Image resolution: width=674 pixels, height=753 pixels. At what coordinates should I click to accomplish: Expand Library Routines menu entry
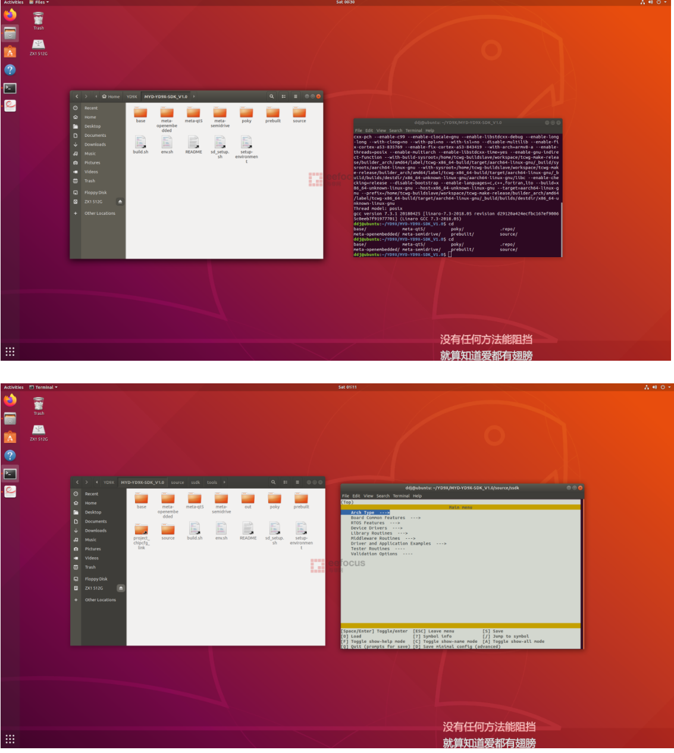(379, 533)
